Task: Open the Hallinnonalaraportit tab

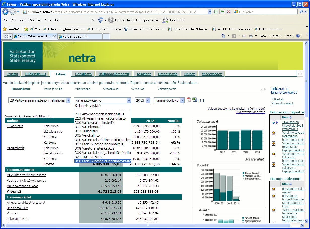Action: [114, 74]
